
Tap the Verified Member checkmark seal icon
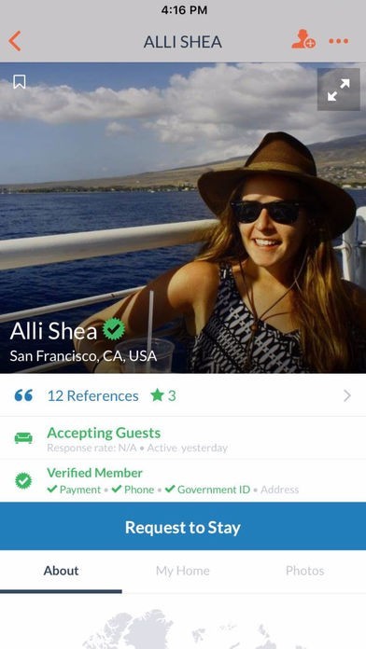tap(23, 480)
